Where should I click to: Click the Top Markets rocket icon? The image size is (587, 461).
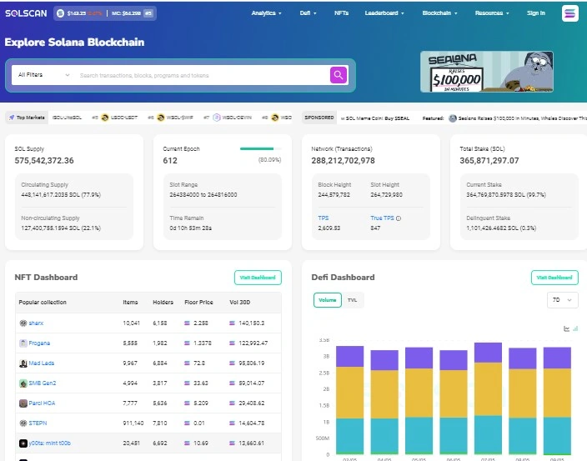(12, 118)
